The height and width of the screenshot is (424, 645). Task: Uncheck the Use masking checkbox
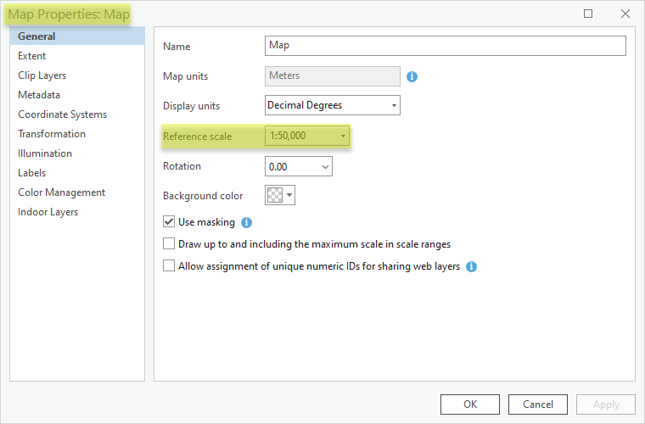point(169,222)
